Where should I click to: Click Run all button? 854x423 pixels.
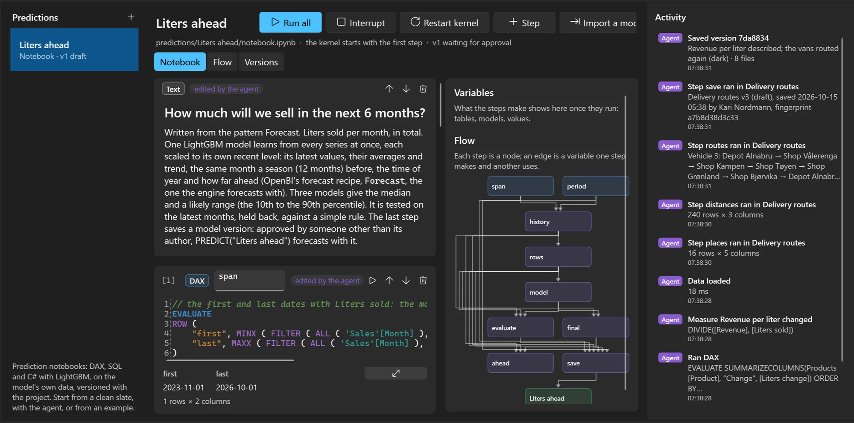click(x=290, y=23)
